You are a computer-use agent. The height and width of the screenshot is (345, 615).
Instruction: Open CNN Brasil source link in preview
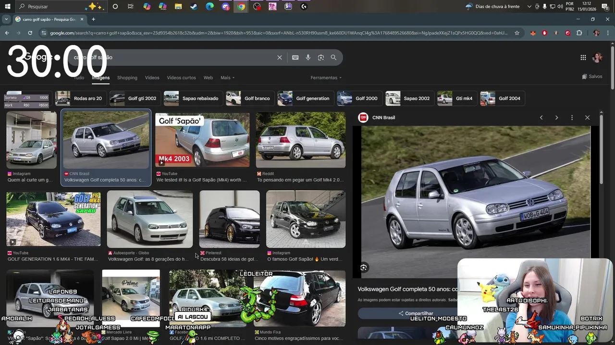coord(378,117)
